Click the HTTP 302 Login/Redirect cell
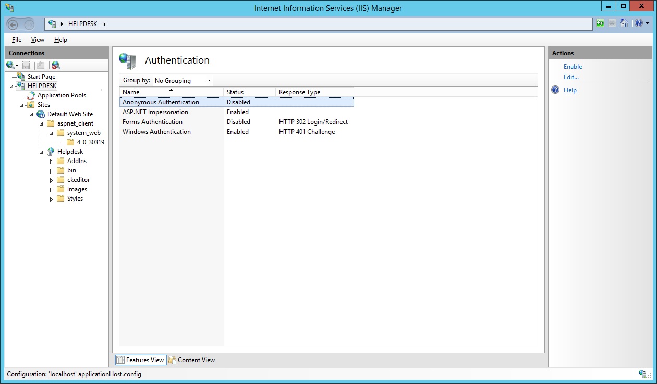 click(x=313, y=122)
